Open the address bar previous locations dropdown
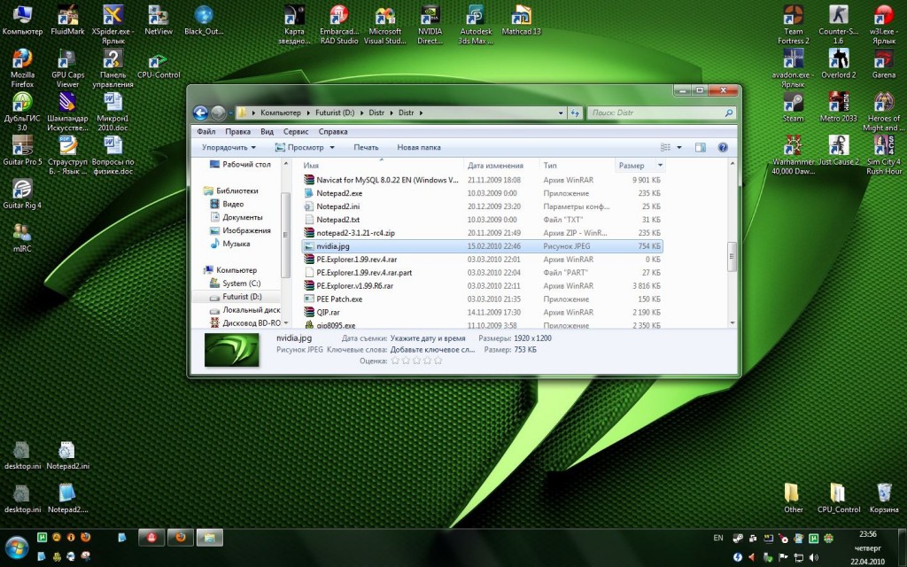The width and height of the screenshot is (907, 567). tap(561, 113)
